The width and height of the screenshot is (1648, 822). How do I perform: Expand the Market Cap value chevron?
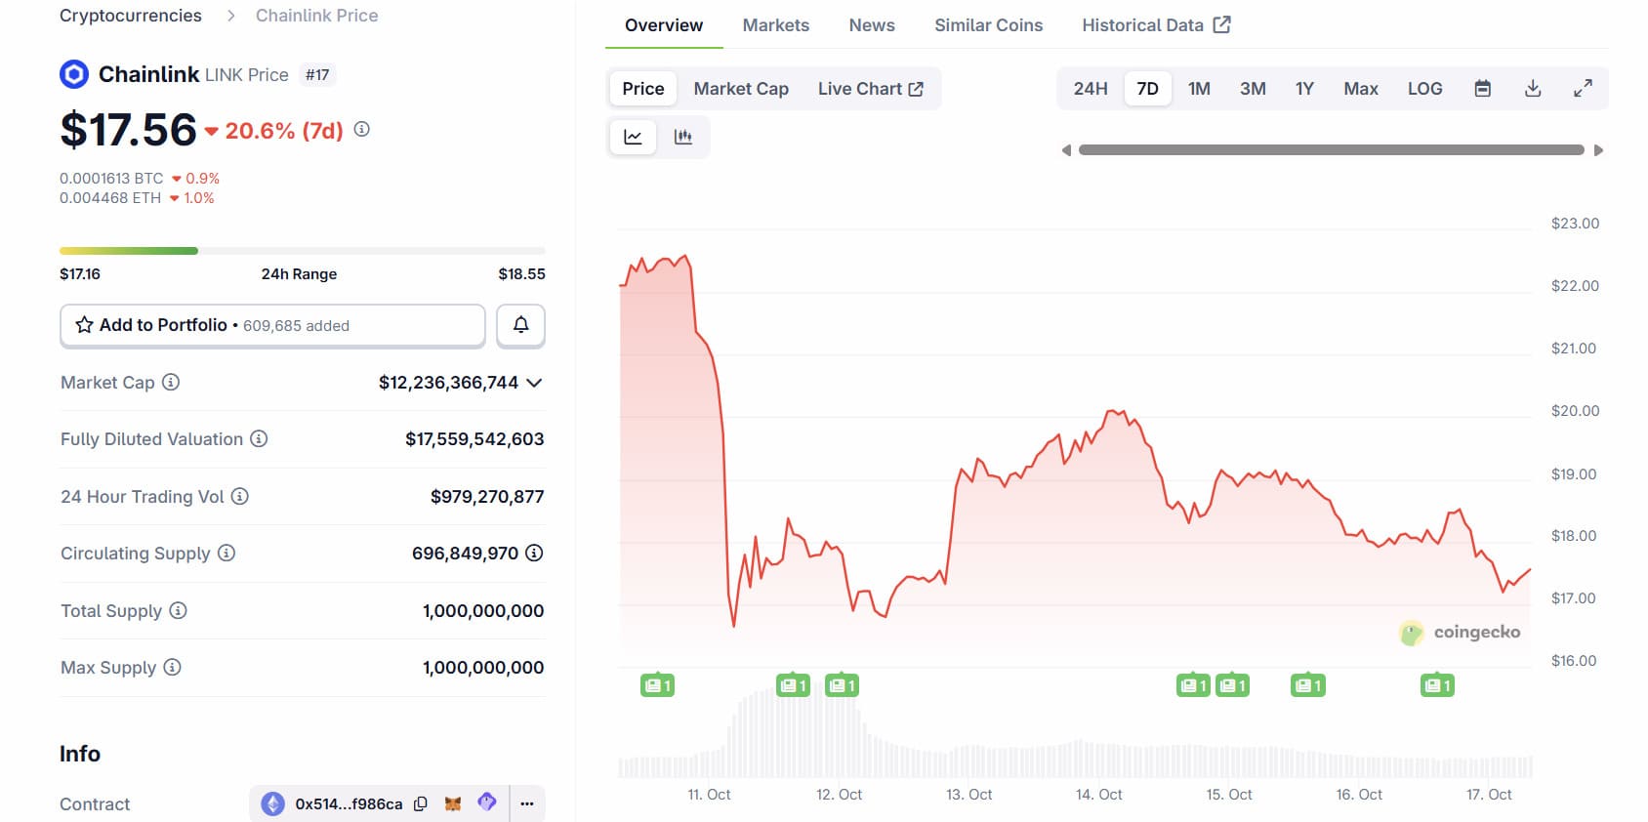pyautogui.click(x=534, y=383)
